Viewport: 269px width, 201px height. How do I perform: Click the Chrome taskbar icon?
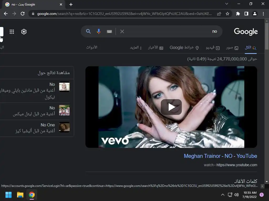[32, 195]
